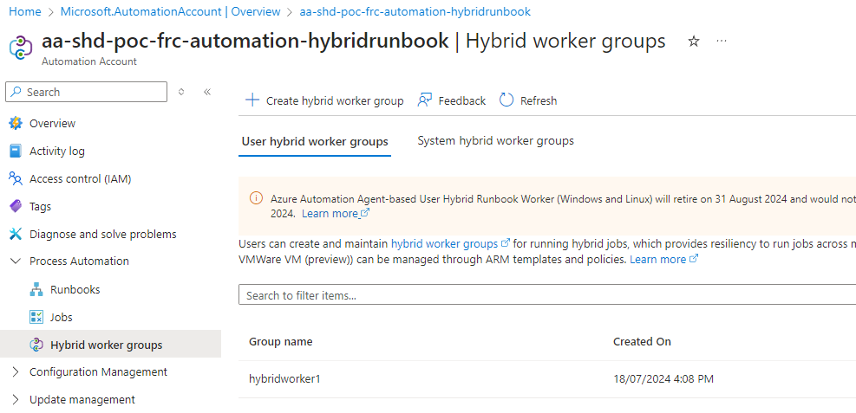This screenshot has height=413, width=856.
Task: Click the Search to filter items field
Action: [x=547, y=295]
